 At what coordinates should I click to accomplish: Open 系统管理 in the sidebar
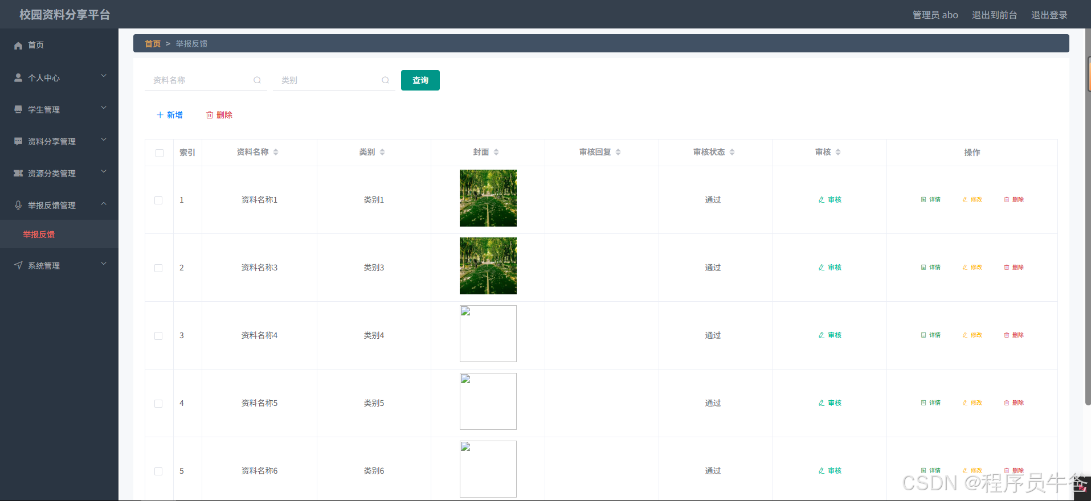pyautogui.click(x=59, y=265)
